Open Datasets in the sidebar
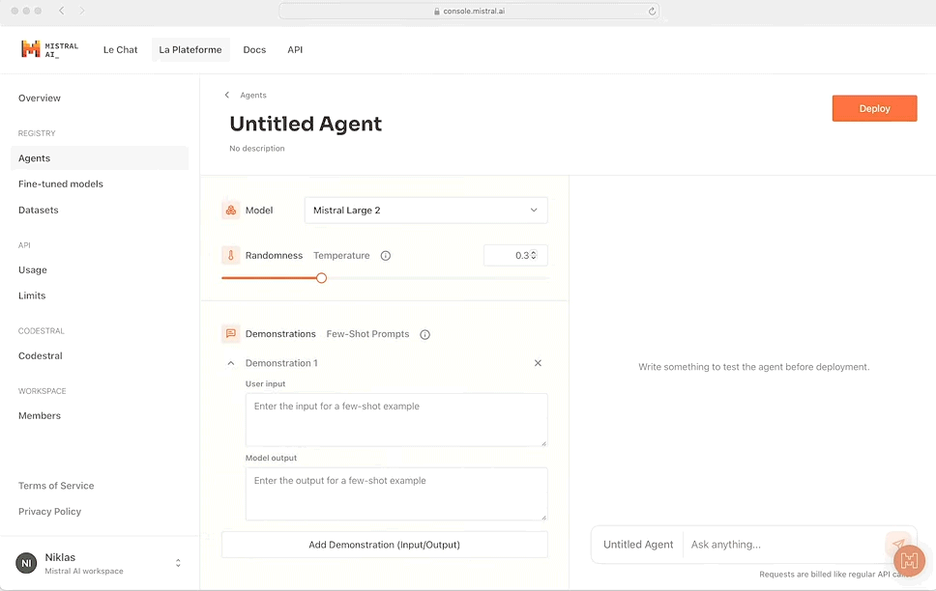This screenshot has width=936, height=591. point(39,210)
